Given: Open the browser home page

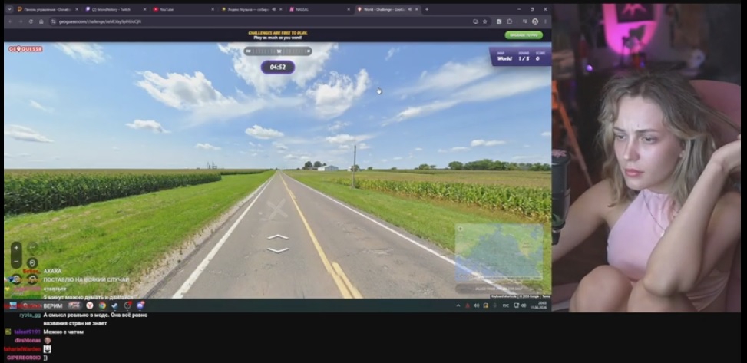Looking at the screenshot, I should click(41, 21).
